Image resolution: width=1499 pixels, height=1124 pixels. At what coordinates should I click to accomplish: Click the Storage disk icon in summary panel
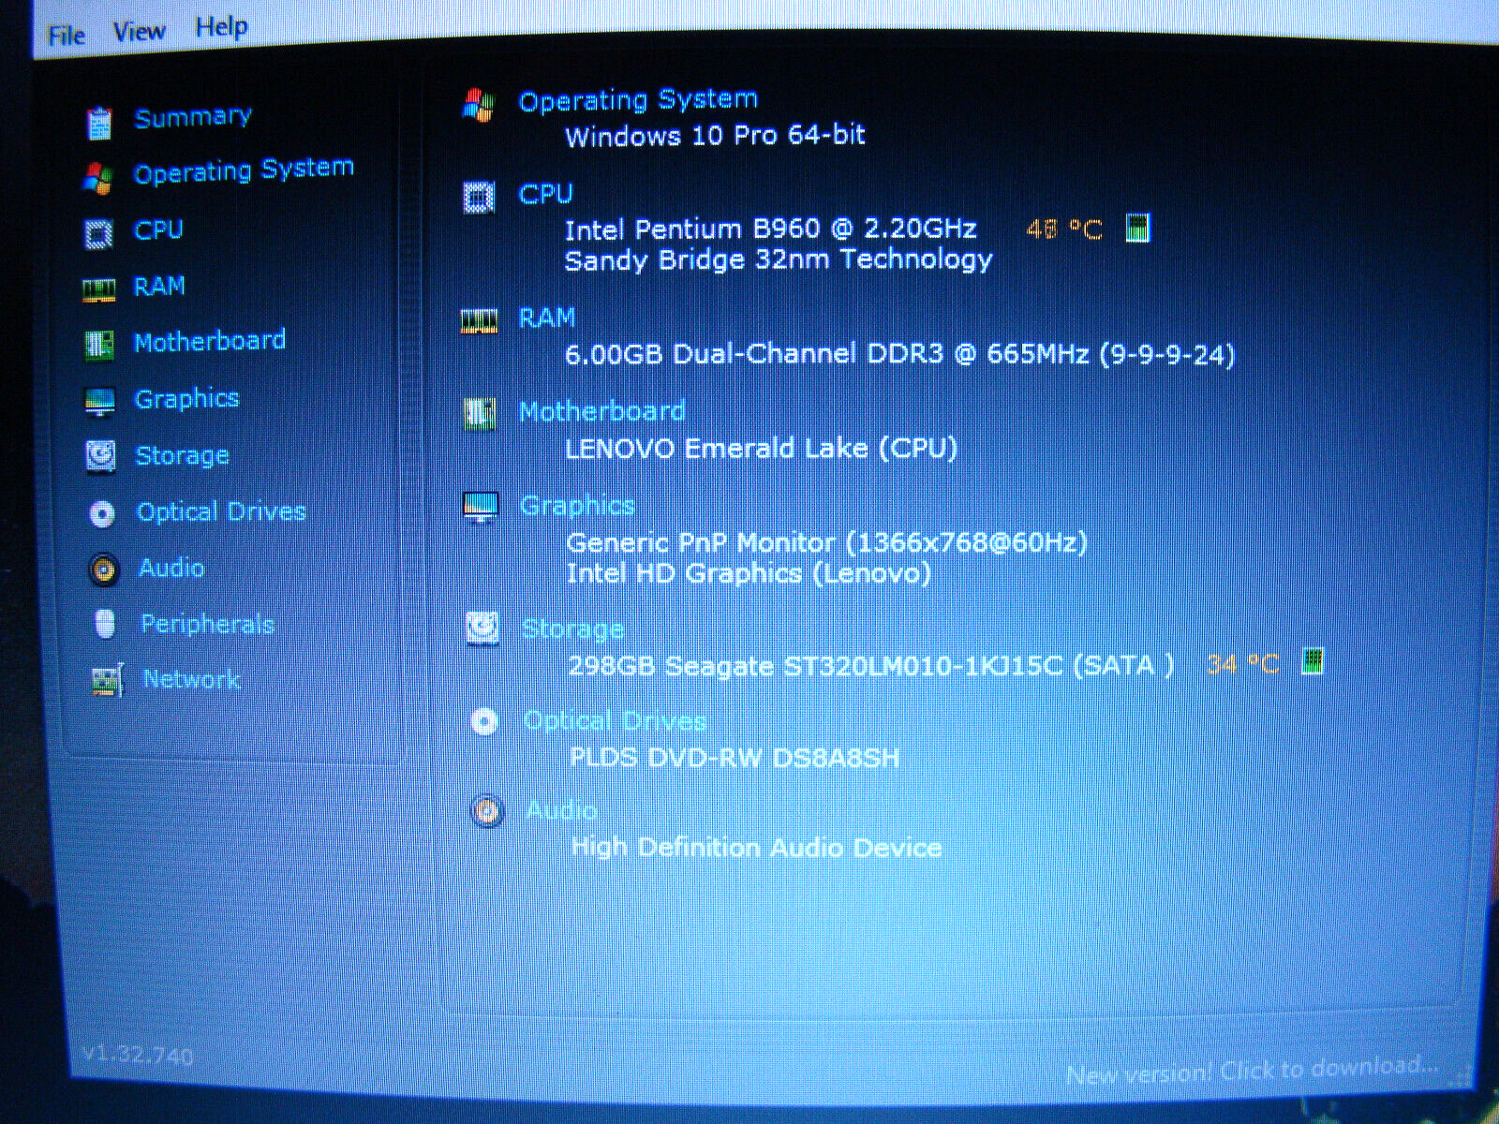(x=482, y=628)
